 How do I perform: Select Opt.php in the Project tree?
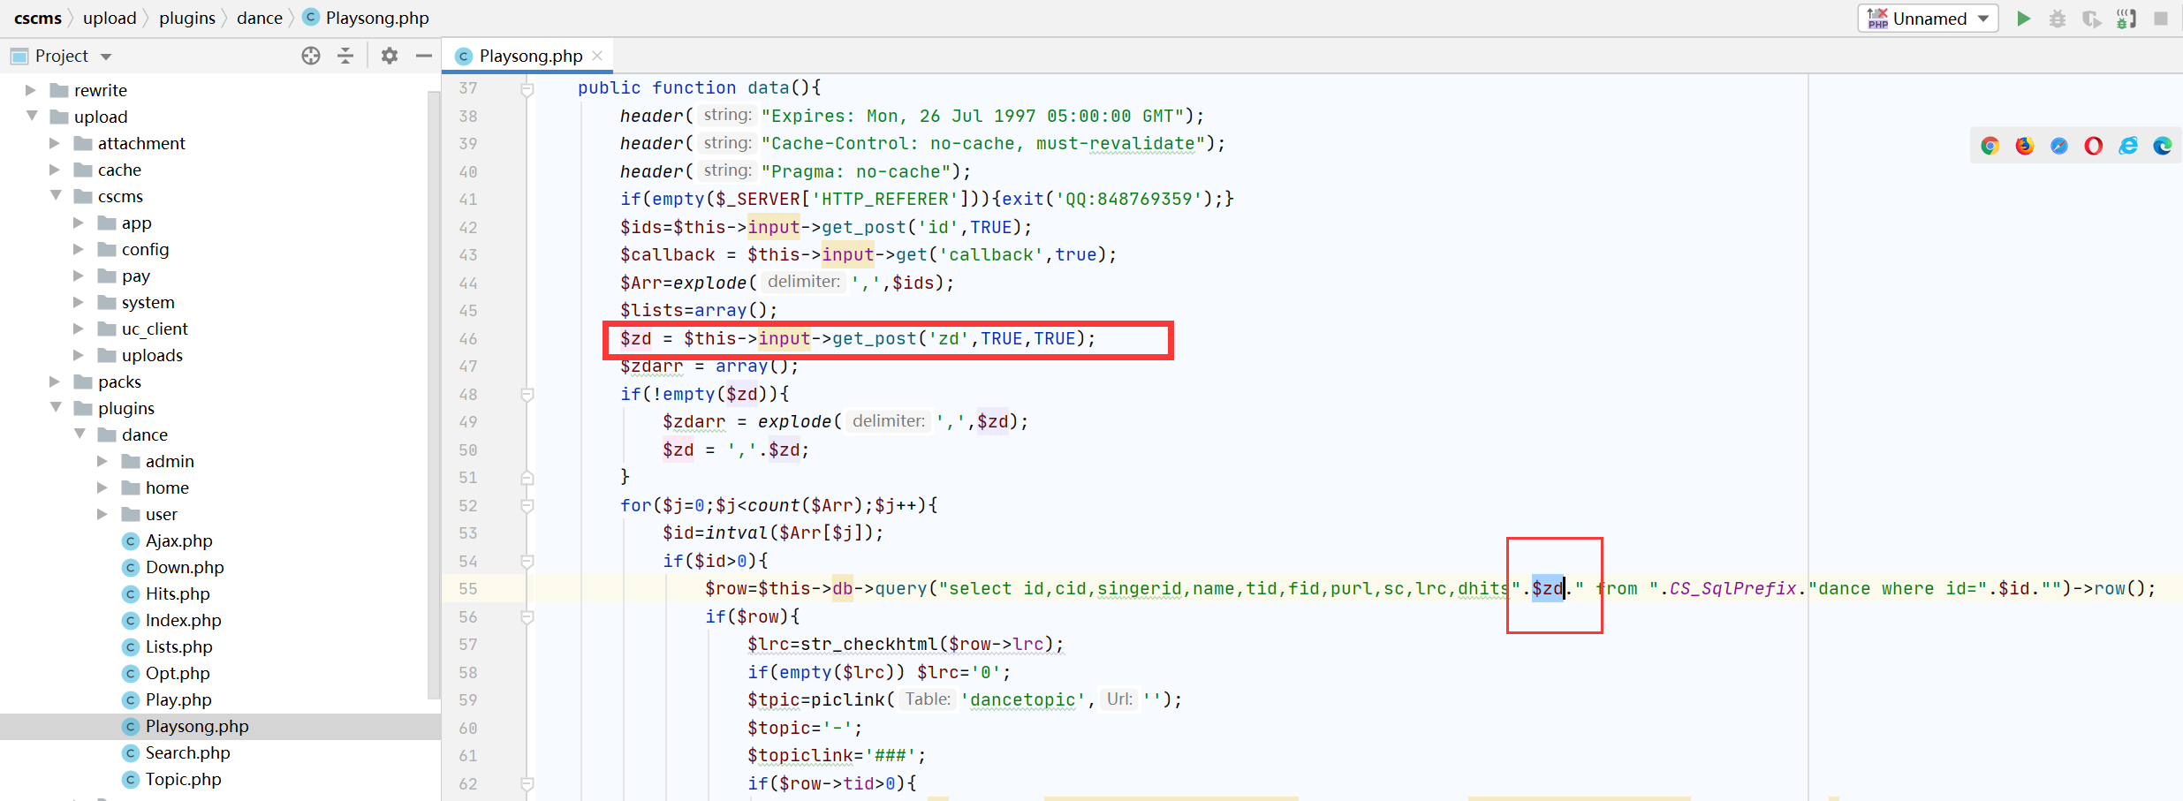(178, 673)
